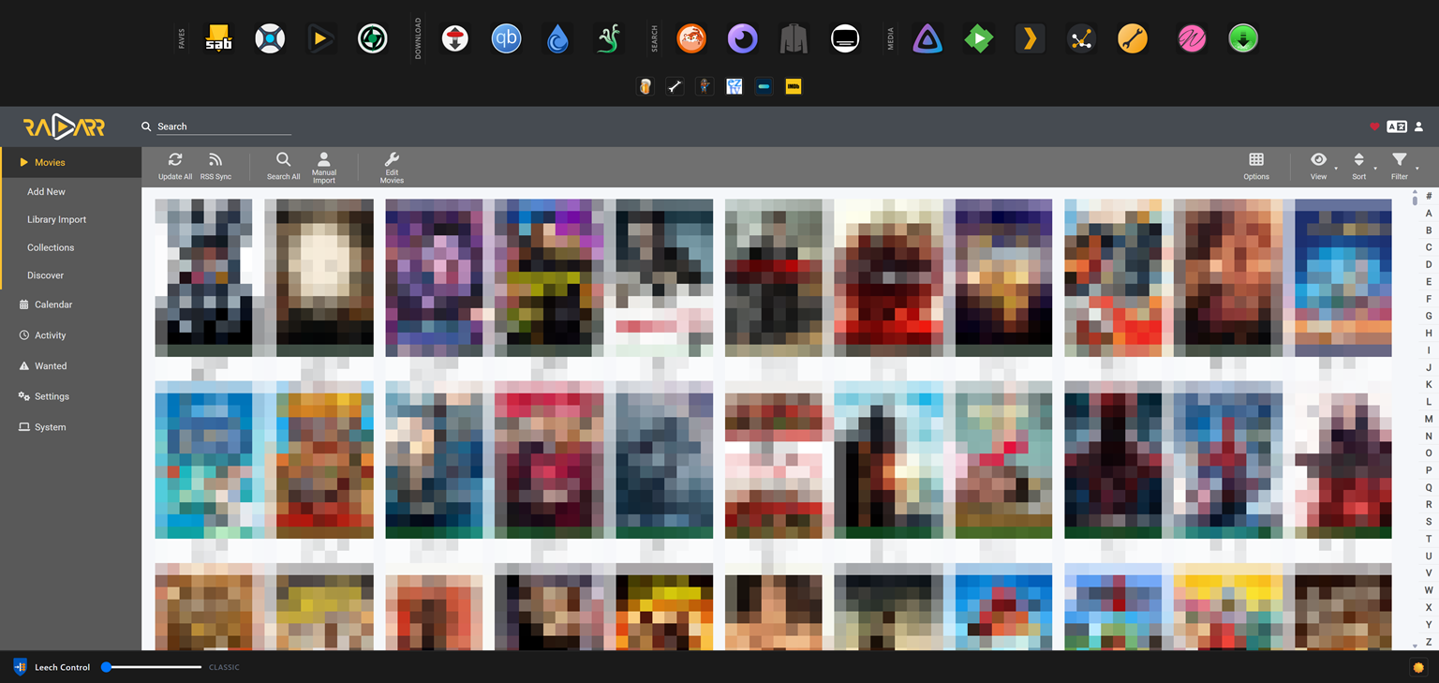
Task: Click RSS Sync toolbar button
Action: [x=215, y=167]
